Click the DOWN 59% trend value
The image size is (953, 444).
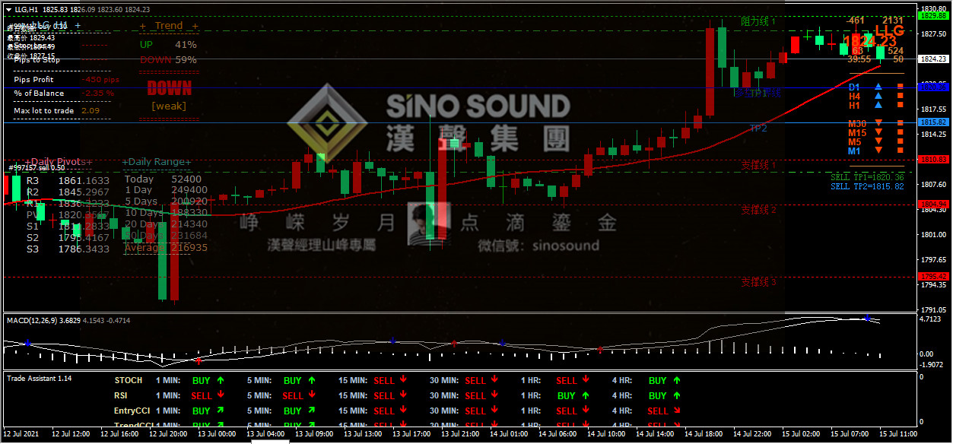click(x=168, y=59)
